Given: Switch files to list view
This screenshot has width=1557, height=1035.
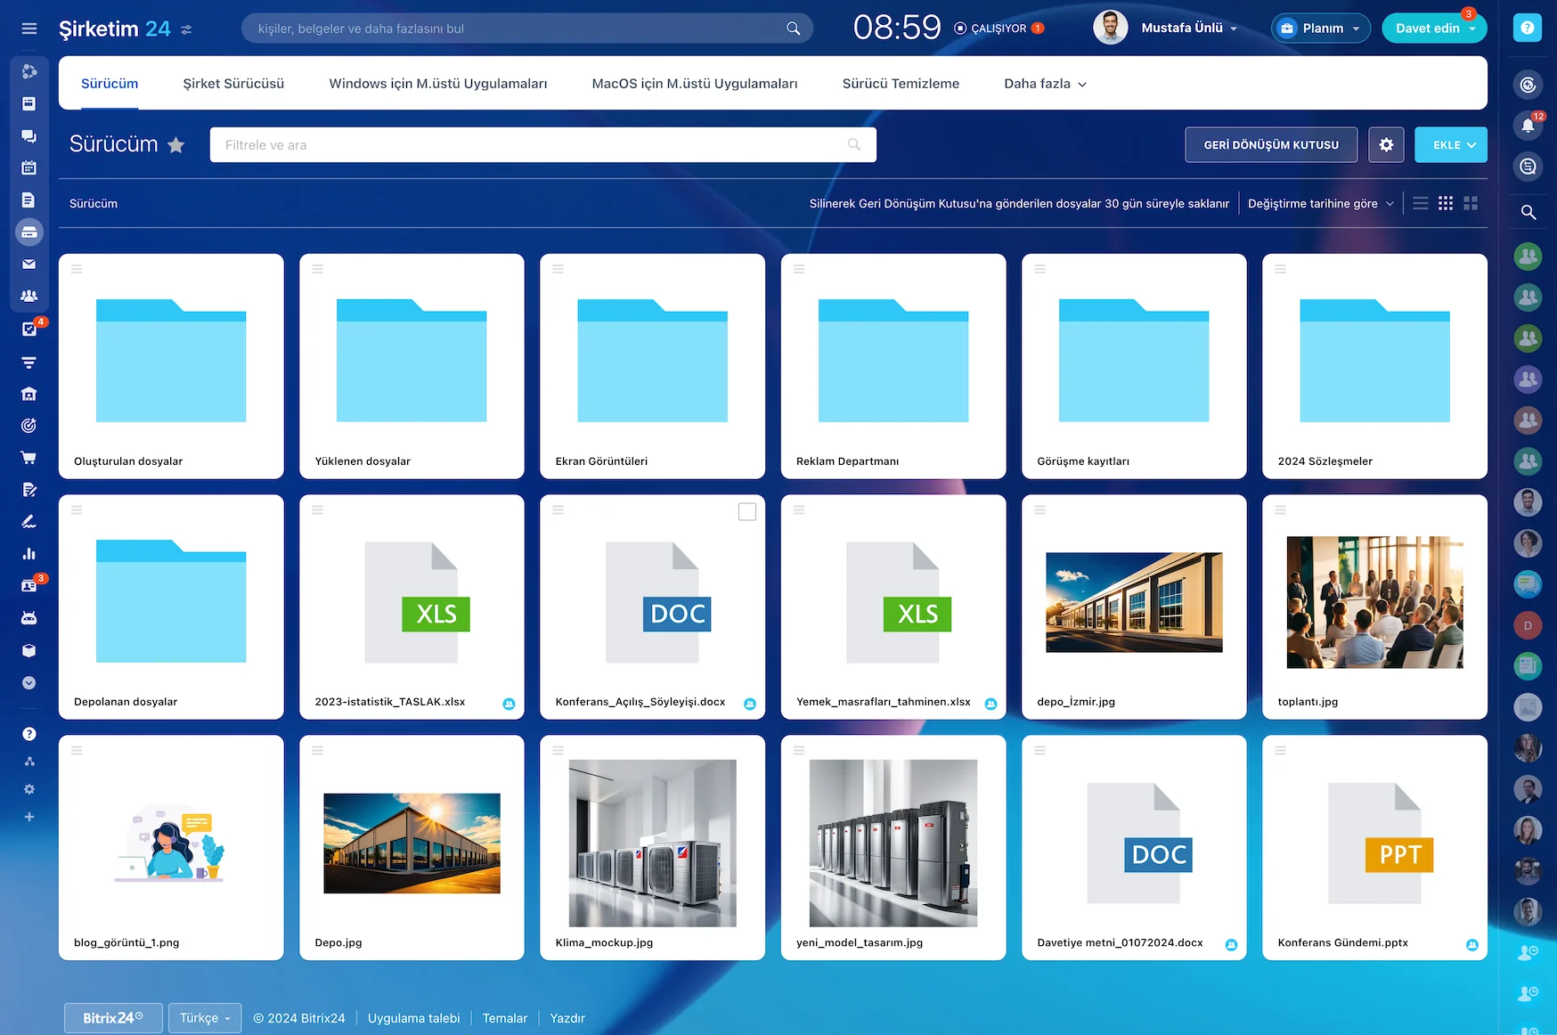Looking at the screenshot, I should [x=1420, y=203].
